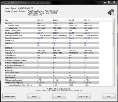Open the About dialog

[34, 96]
